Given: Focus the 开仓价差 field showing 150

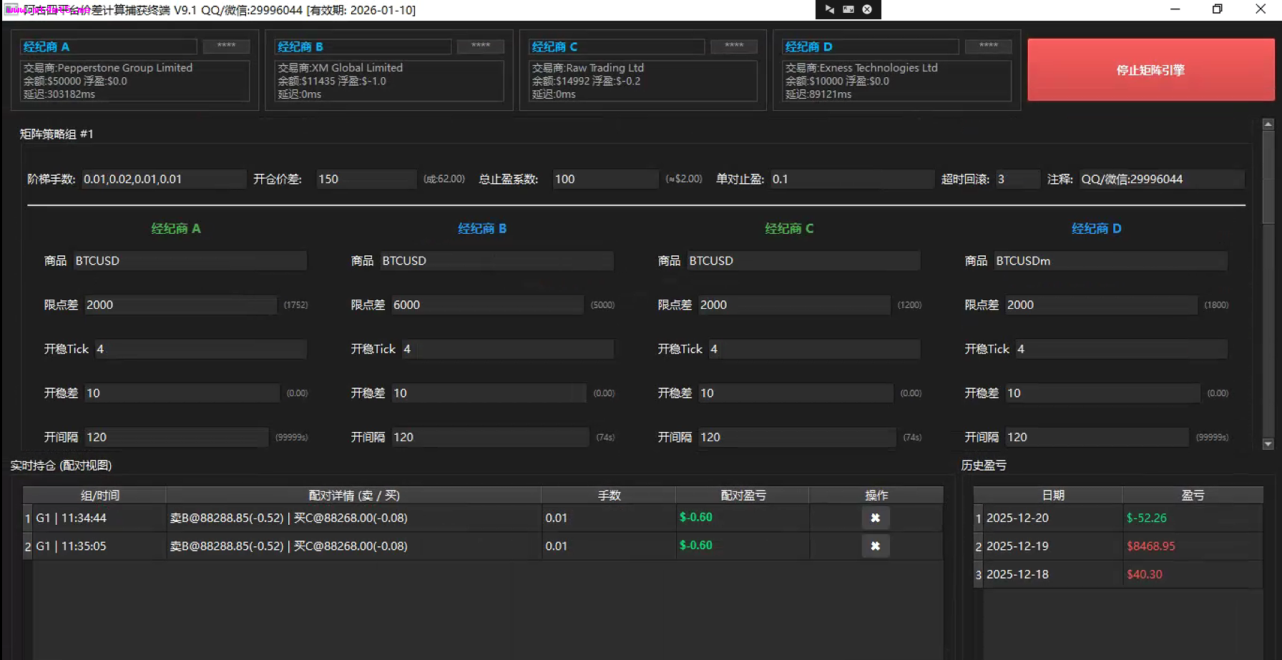Looking at the screenshot, I should [366, 179].
